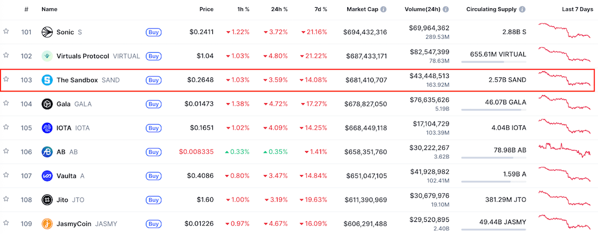Click the Sonic coin logo icon

coord(47,32)
